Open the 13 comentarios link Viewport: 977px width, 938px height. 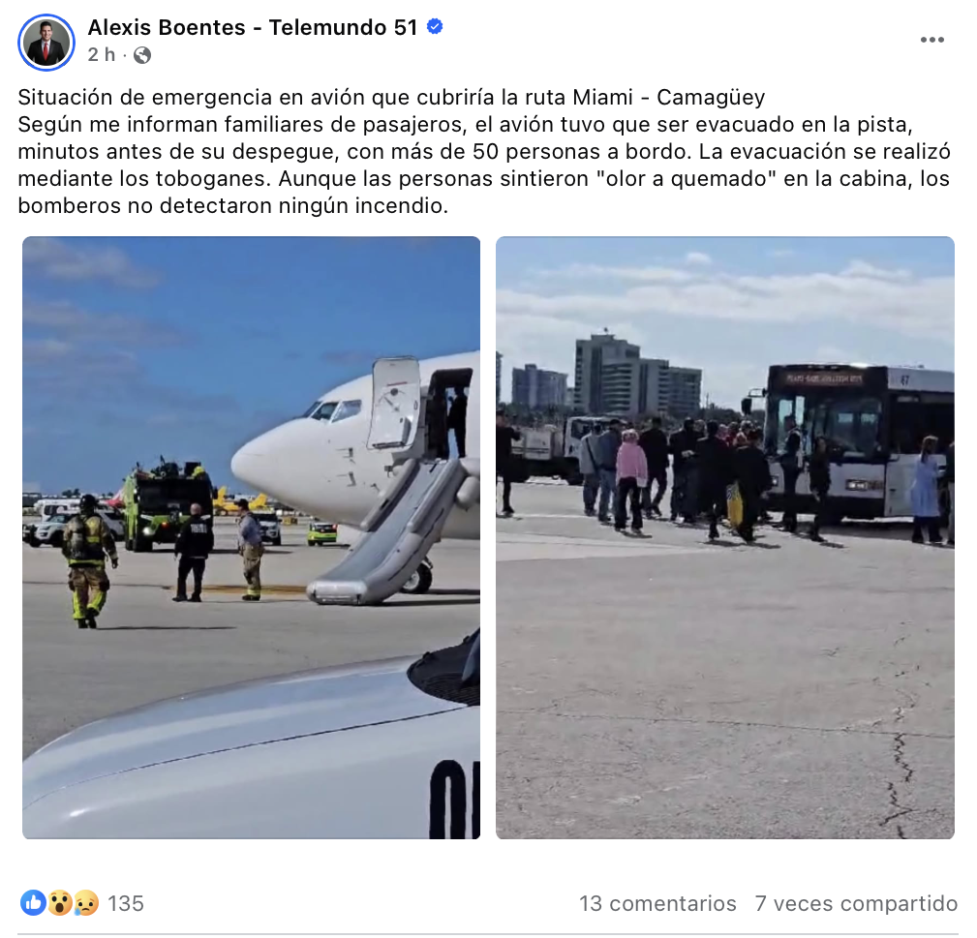point(658,903)
